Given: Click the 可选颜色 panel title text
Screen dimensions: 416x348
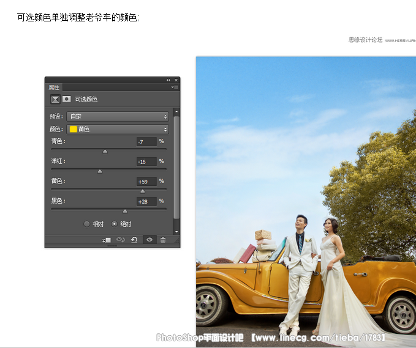Looking at the screenshot, I should (86, 99).
